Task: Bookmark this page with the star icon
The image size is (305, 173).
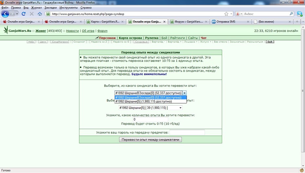Action: pyautogui.click(x=226, y=14)
